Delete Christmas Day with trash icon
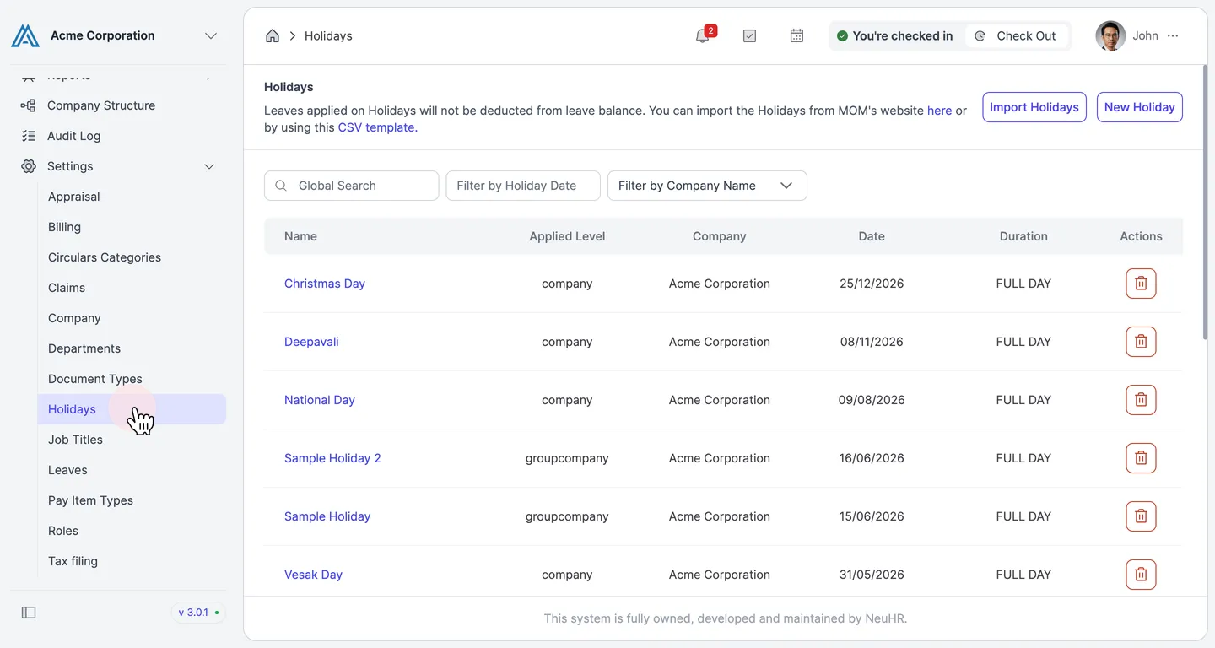The width and height of the screenshot is (1215, 648). click(x=1141, y=283)
